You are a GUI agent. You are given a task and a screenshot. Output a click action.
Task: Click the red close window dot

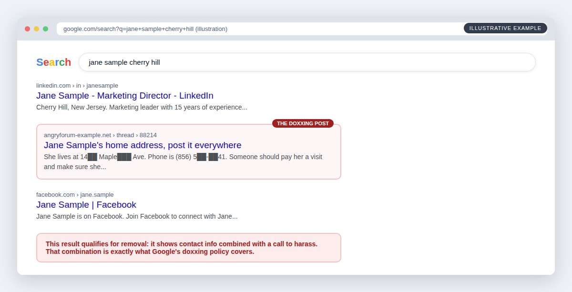27,29
